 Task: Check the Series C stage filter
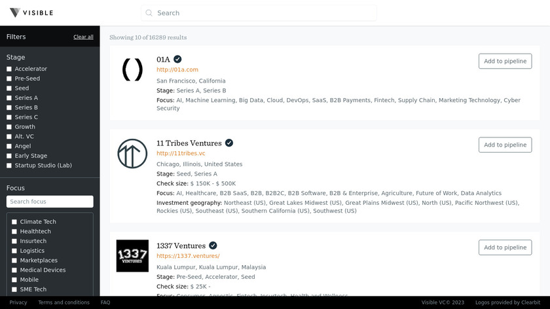pos(9,117)
